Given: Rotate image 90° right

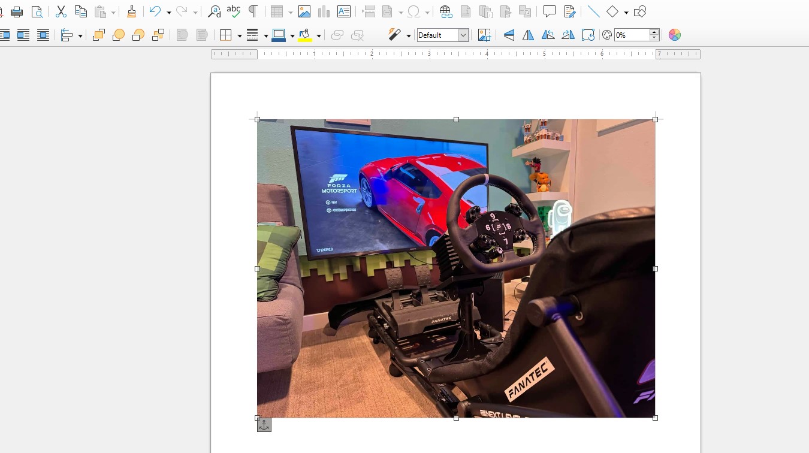Looking at the screenshot, I should [x=568, y=35].
